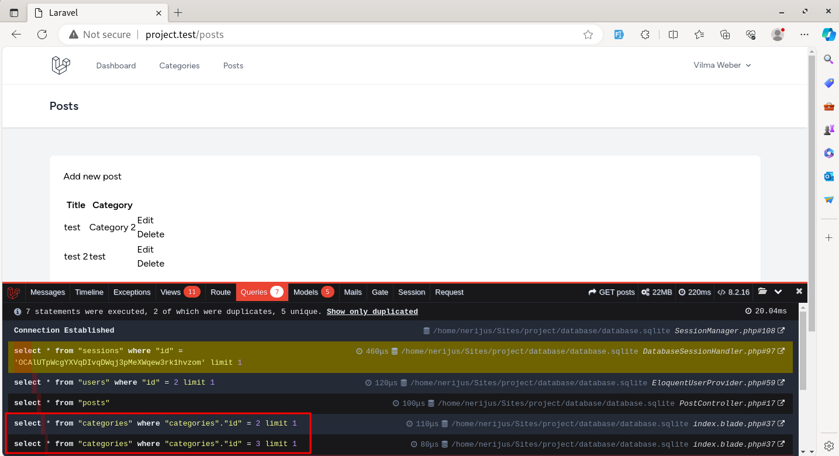Open the Mails tab in Debugbar
Screen dimensions: 839x456
(x=353, y=292)
